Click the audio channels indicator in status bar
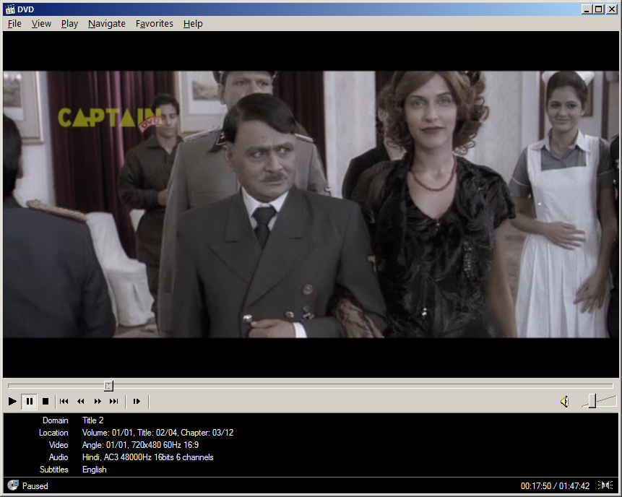Screen dimensions: 622x497 (605, 485)
